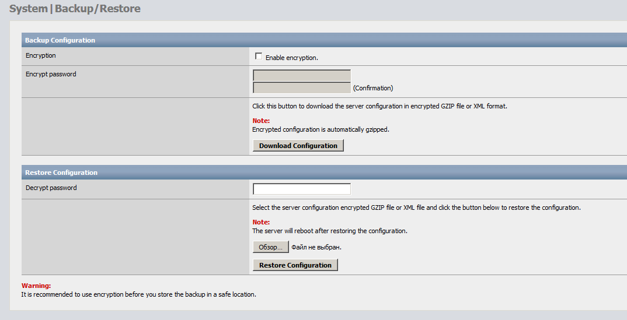Click into the Decrypt password field
This screenshot has width=627, height=320.
[x=301, y=189]
